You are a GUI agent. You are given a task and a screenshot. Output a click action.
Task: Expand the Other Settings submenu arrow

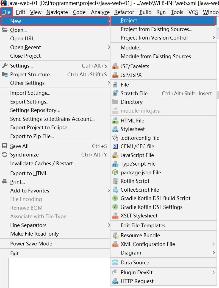click(x=109, y=83)
